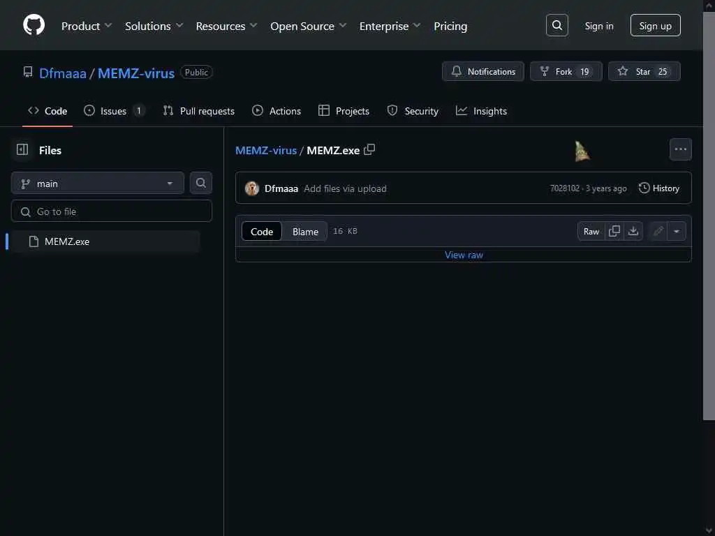Click the Dfmaaa avatar image
Viewport: 715px width, 536px height.
point(251,188)
